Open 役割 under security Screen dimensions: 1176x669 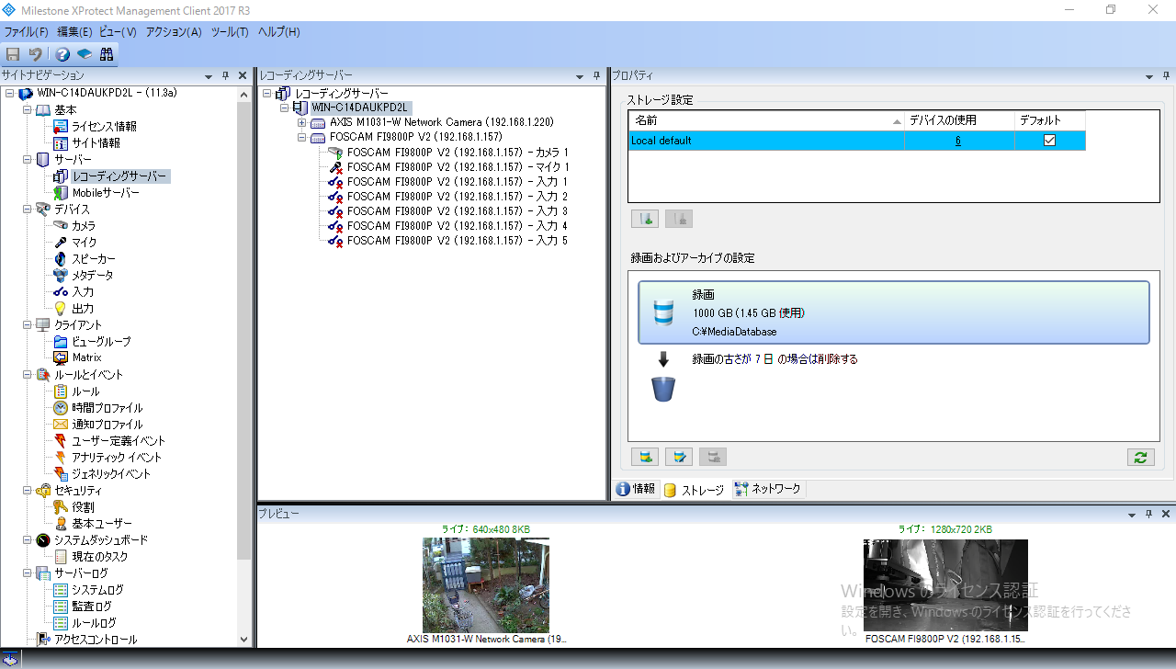tap(83, 507)
